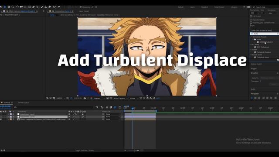Open the preview Resolution Auto dropdown
The height and width of the screenshot is (157, 279).
click(273, 13)
